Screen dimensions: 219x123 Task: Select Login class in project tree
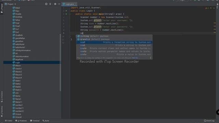tap(17, 63)
